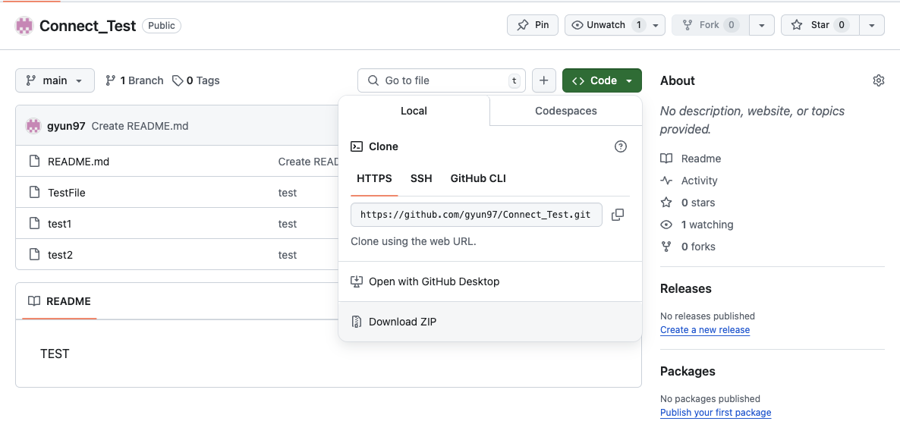The height and width of the screenshot is (437, 900).
Task: Open the 0 Tags link
Action: point(196,80)
